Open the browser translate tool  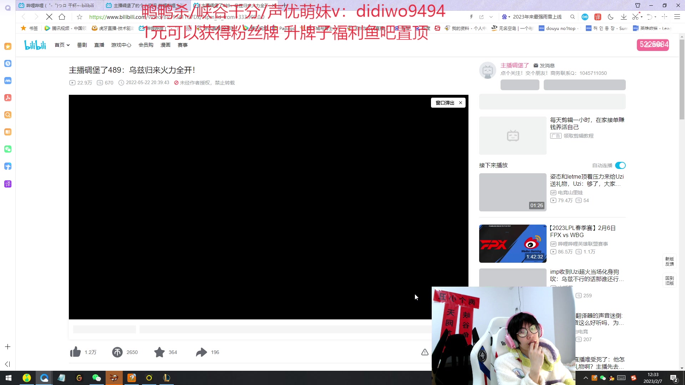(x=597, y=17)
